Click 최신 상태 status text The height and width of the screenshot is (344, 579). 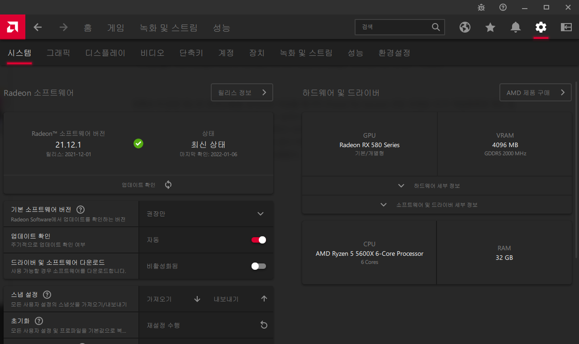point(208,145)
